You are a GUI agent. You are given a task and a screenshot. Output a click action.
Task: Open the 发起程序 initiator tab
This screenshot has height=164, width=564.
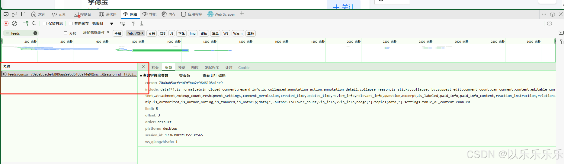(x=212, y=67)
